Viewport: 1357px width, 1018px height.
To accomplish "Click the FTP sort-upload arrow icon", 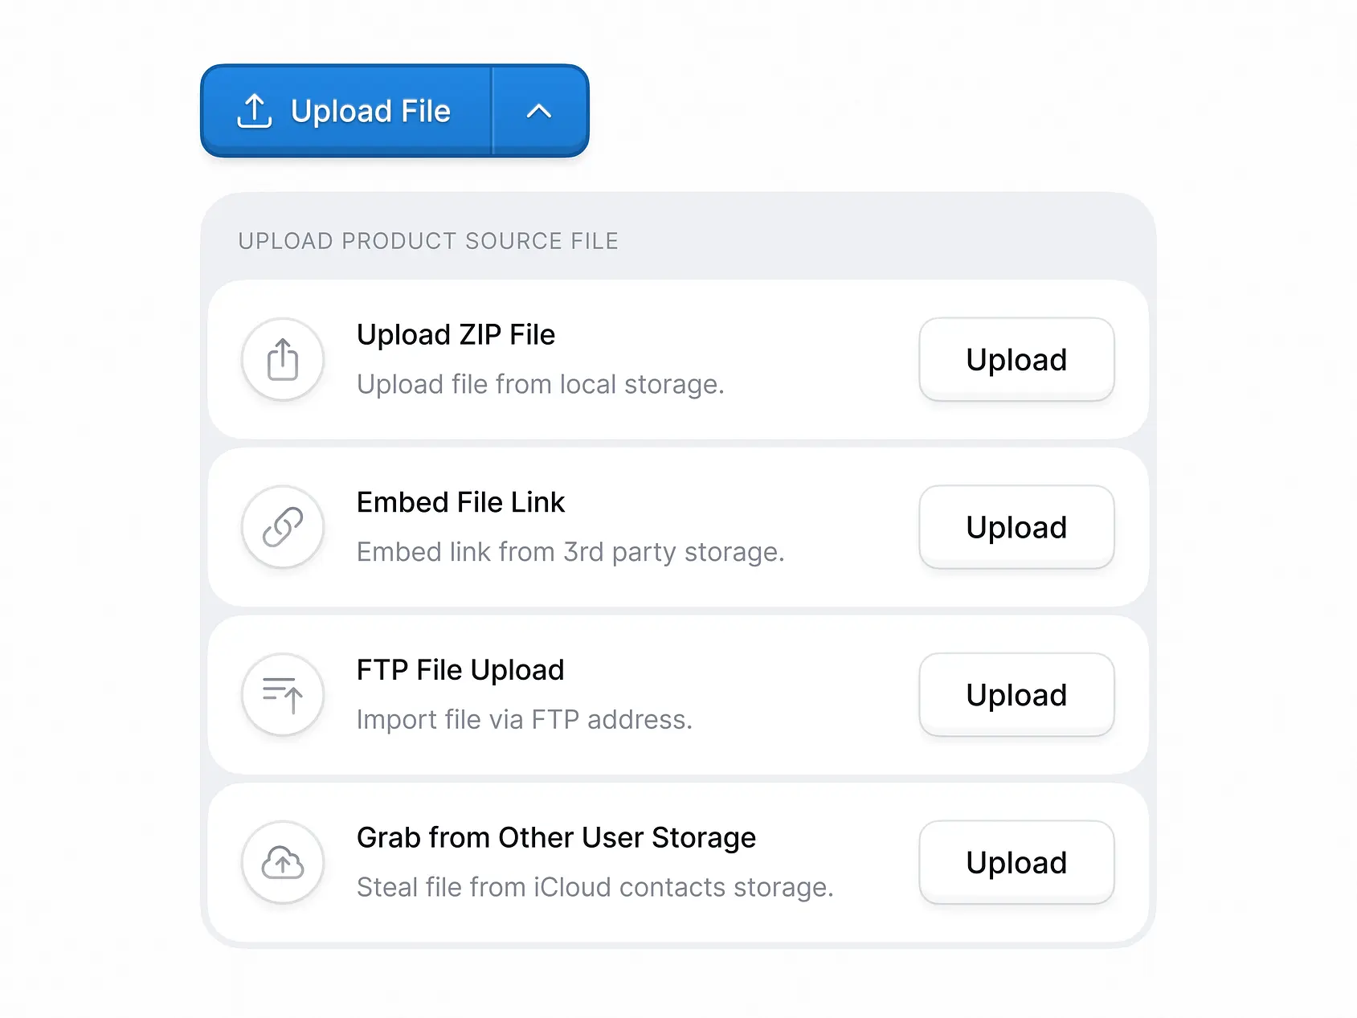I will pos(283,694).
